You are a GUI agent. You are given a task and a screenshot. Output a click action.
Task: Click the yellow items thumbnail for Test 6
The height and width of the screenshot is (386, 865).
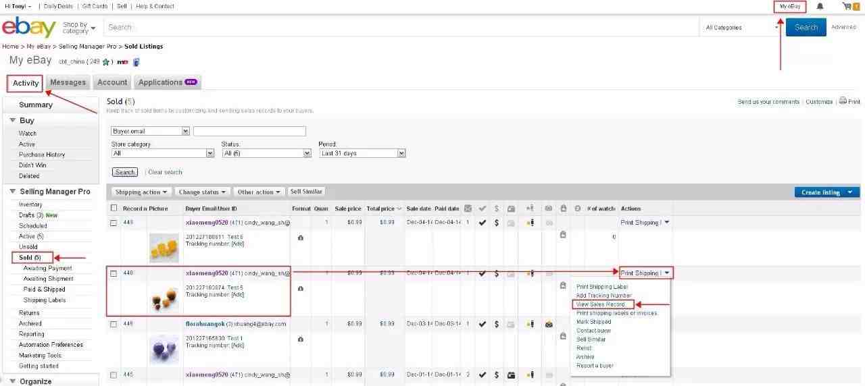point(164,247)
